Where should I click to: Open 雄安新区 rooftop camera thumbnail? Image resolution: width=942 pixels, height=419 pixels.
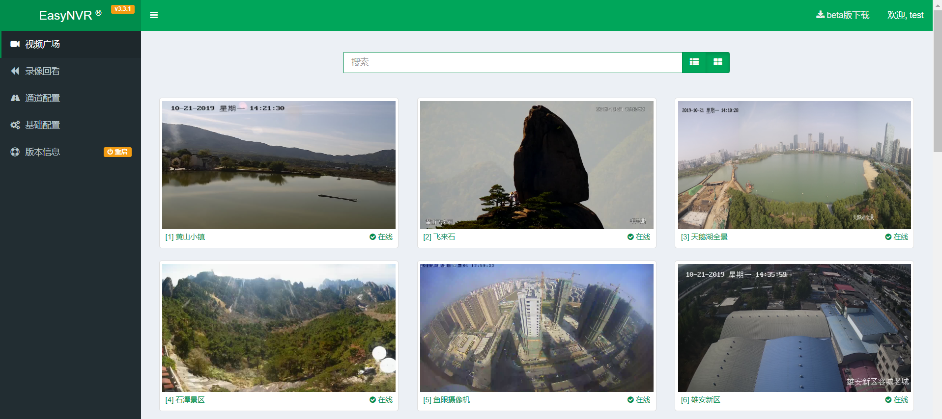click(x=795, y=328)
